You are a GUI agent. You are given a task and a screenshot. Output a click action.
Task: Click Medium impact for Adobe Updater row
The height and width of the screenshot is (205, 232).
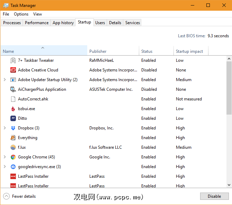pos(184,80)
